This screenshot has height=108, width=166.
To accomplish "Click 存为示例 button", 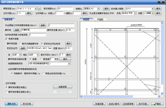I will click(x=27, y=104).
